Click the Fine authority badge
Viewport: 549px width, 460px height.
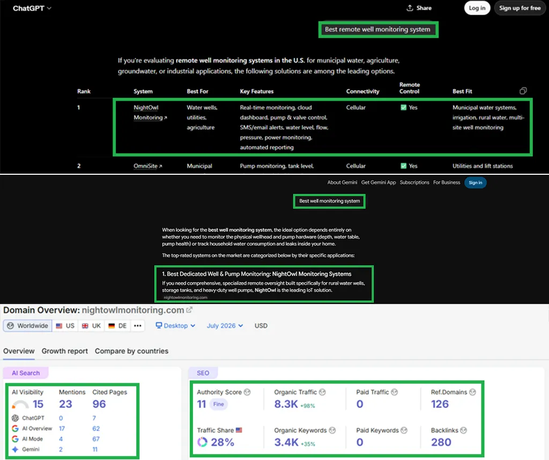point(219,404)
